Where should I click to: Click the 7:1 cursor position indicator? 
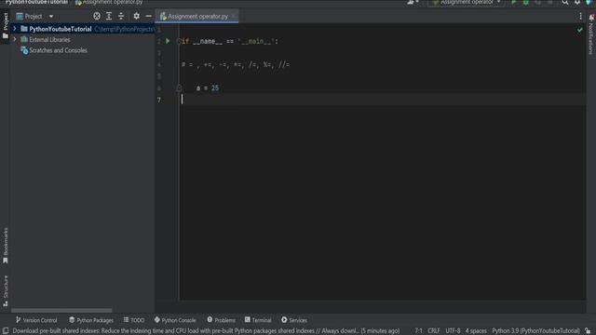coord(418,331)
